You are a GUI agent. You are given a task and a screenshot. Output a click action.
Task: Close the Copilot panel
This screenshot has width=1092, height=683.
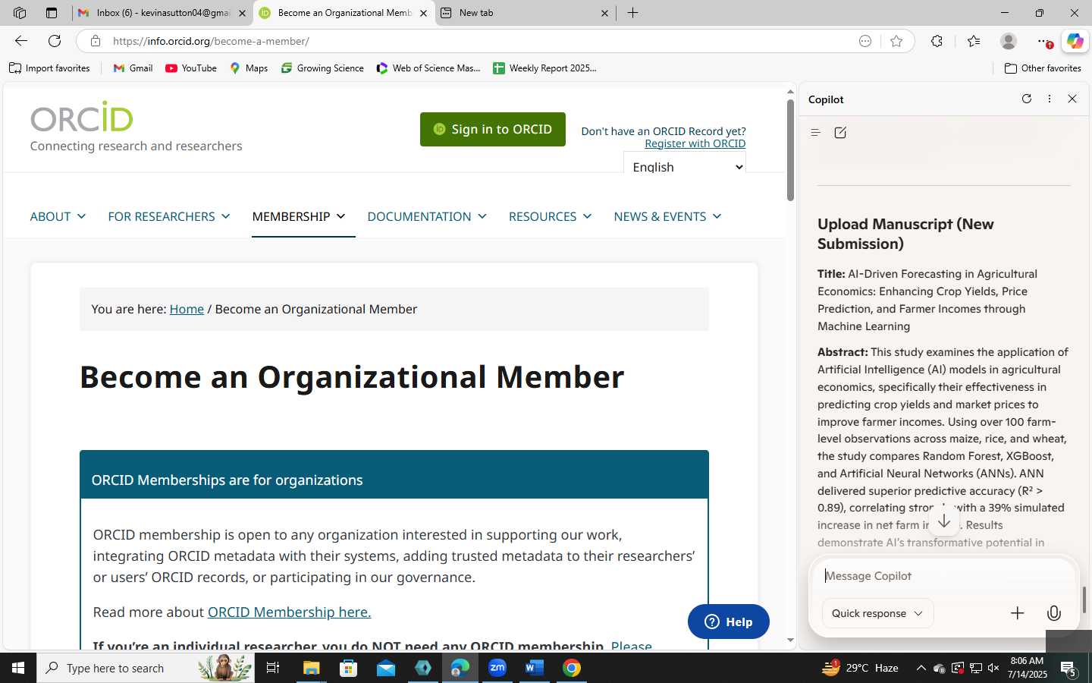click(1072, 99)
